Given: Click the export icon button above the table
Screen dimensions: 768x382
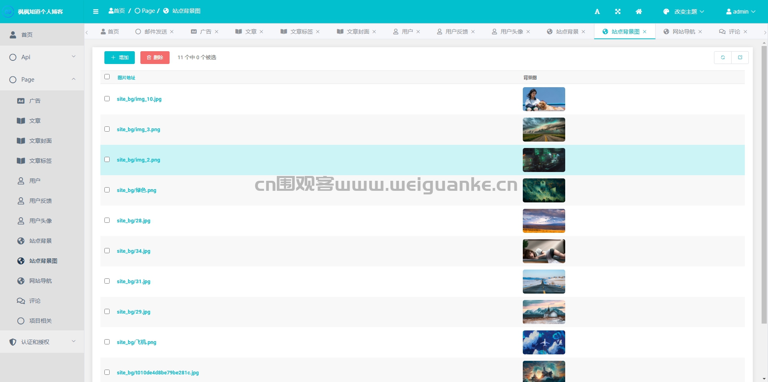Looking at the screenshot, I should 740,58.
